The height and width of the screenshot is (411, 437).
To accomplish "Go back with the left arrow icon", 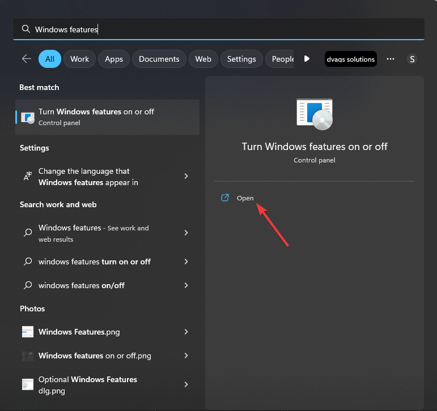I will coord(27,59).
